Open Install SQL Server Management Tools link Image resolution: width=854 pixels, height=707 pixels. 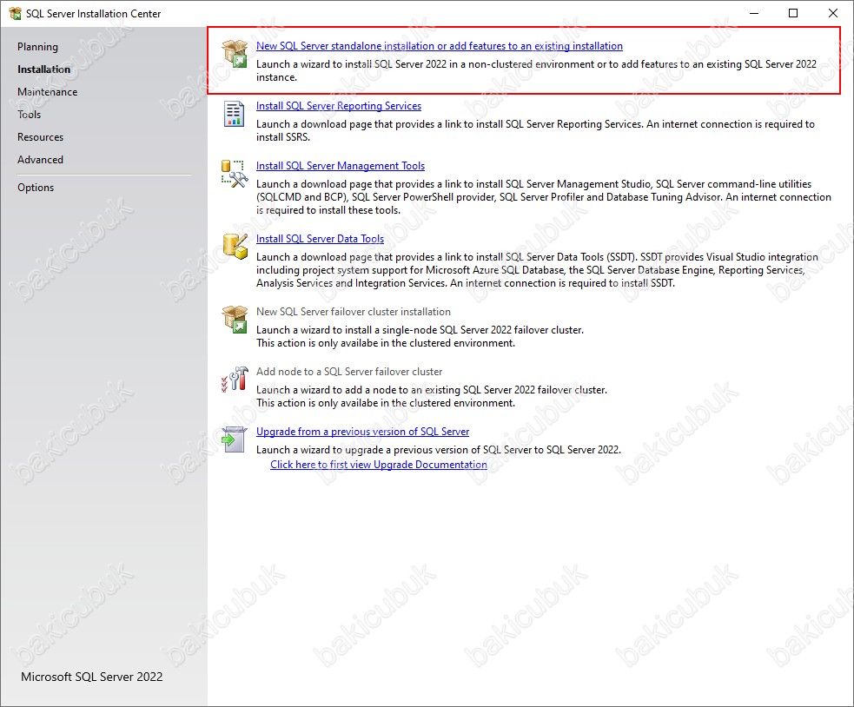[x=341, y=166]
